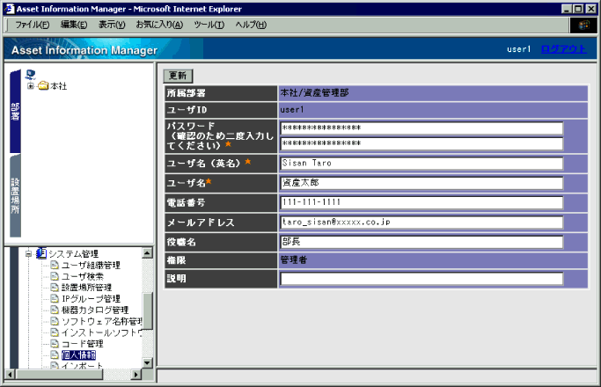Open the ツール(T) menu
Image resolution: width=601 pixels, height=387 pixels.
(x=209, y=25)
